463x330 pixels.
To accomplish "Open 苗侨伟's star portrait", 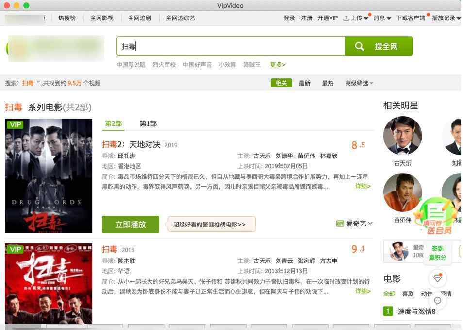I will point(402,192).
